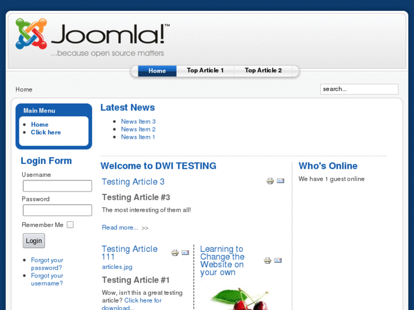Viewport: 414px width, 310px height.
Task: Open the Top Article 2 tab
Action: click(x=263, y=71)
